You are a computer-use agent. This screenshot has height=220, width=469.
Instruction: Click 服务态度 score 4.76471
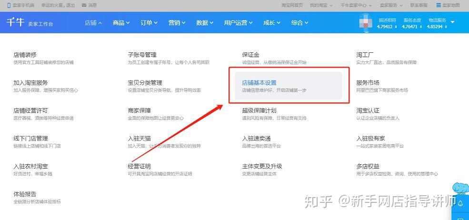tap(412, 23)
